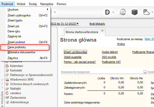Click the Kalendarz module icon
Image resolution: width=154 pixels, height=107 pixels.
coord(7,66)
